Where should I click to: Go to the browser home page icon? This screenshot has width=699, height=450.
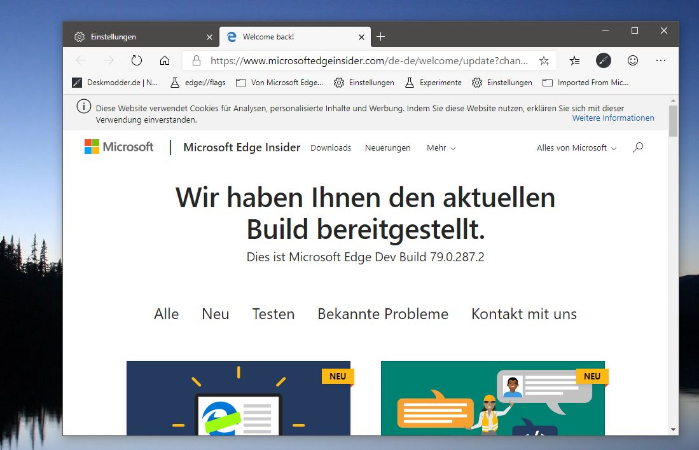point(165,60)
